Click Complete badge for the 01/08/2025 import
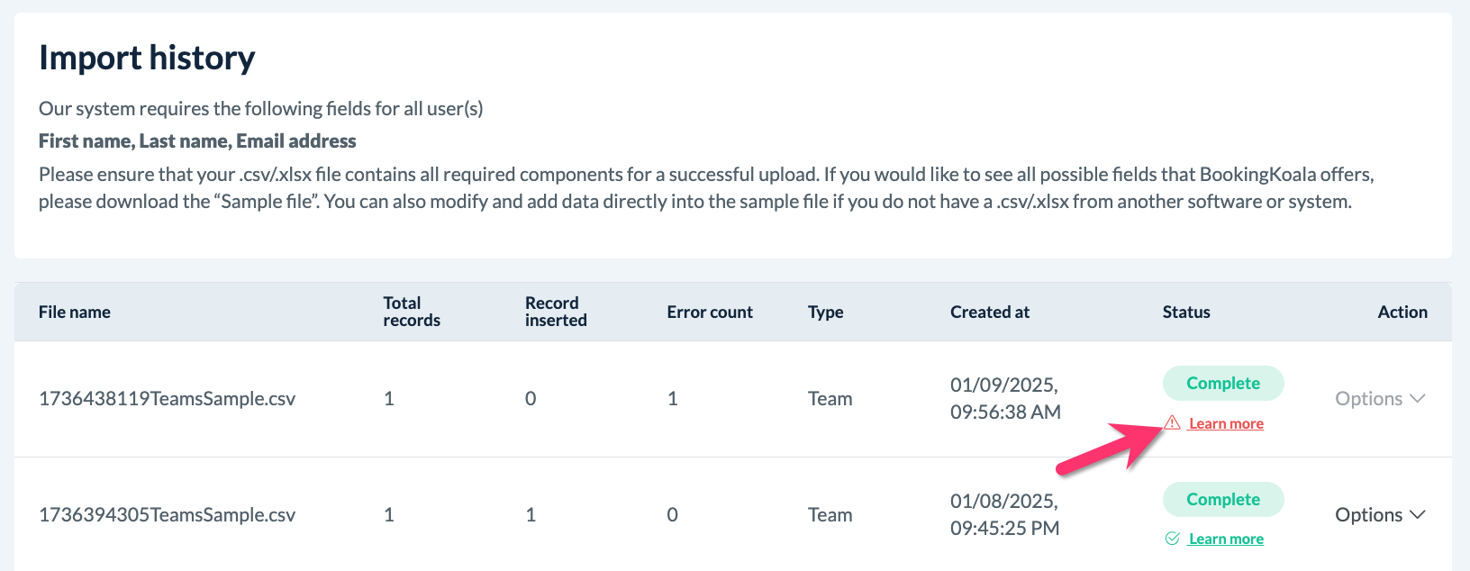The width and height of the screenshot is (1470, 571). click(x=1222, y=499)
